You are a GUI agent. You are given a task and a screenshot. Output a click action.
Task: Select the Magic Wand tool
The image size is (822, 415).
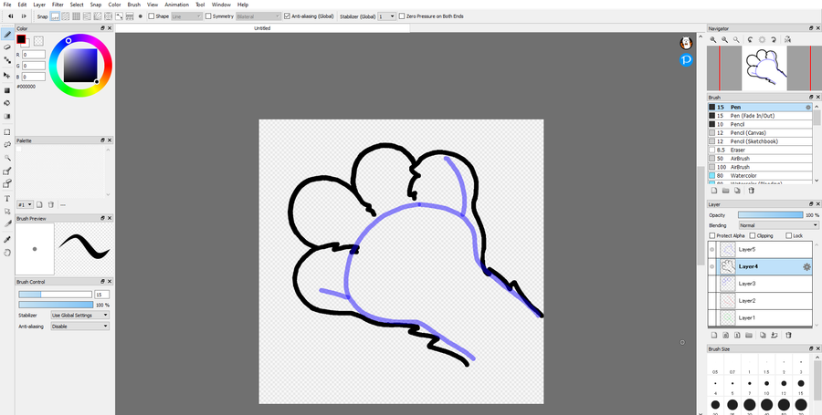[x=7, y=158]
